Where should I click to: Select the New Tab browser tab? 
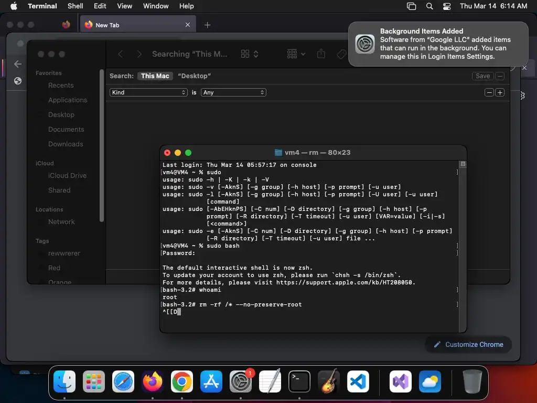tap(138, 25)
